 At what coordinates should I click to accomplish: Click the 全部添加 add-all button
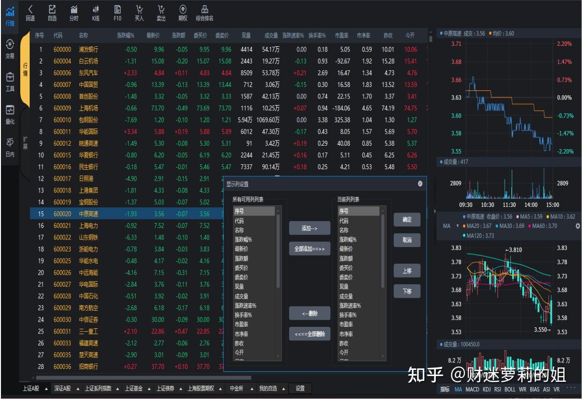pos(309,248)
